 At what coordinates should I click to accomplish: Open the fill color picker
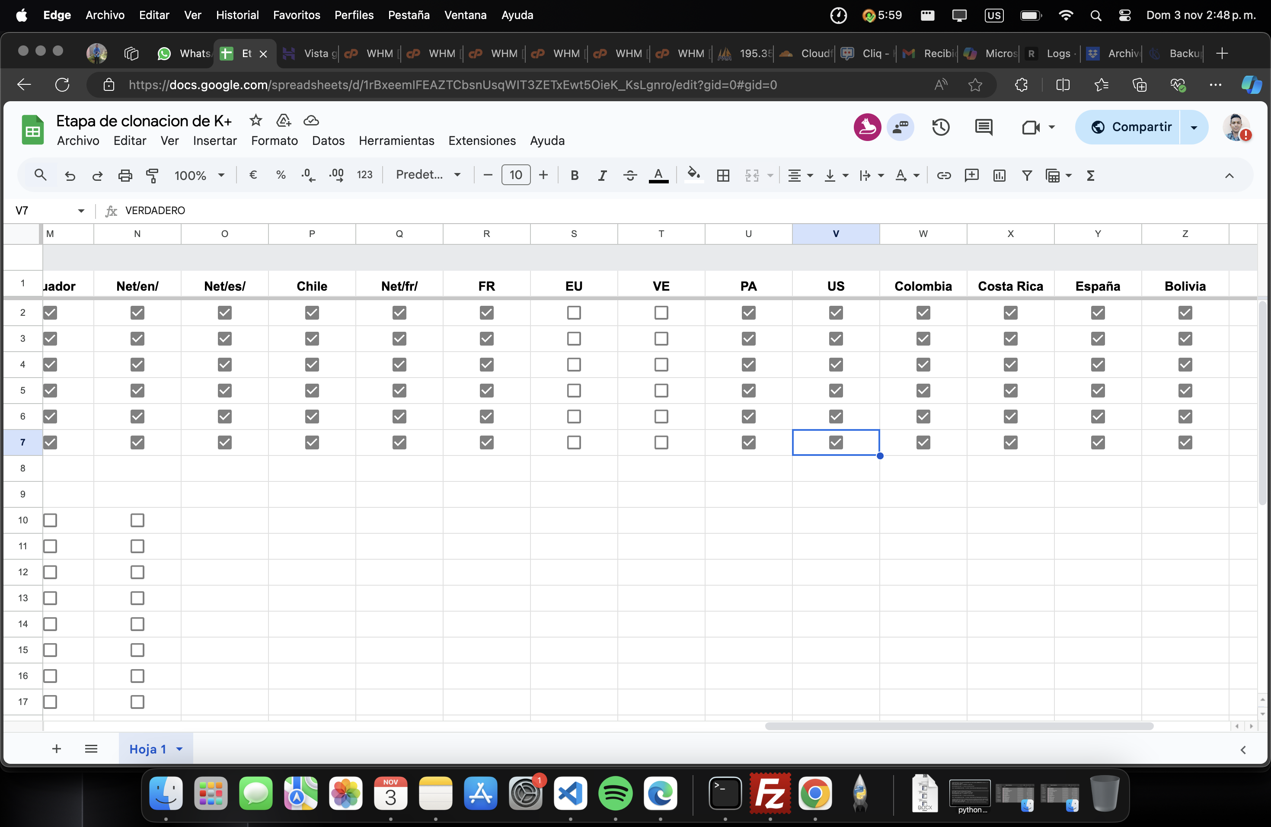coord(694,175)
